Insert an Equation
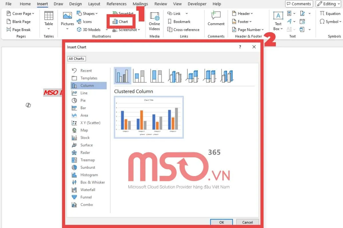This screenshot has height=228, width=343. [x=330, y=13]
